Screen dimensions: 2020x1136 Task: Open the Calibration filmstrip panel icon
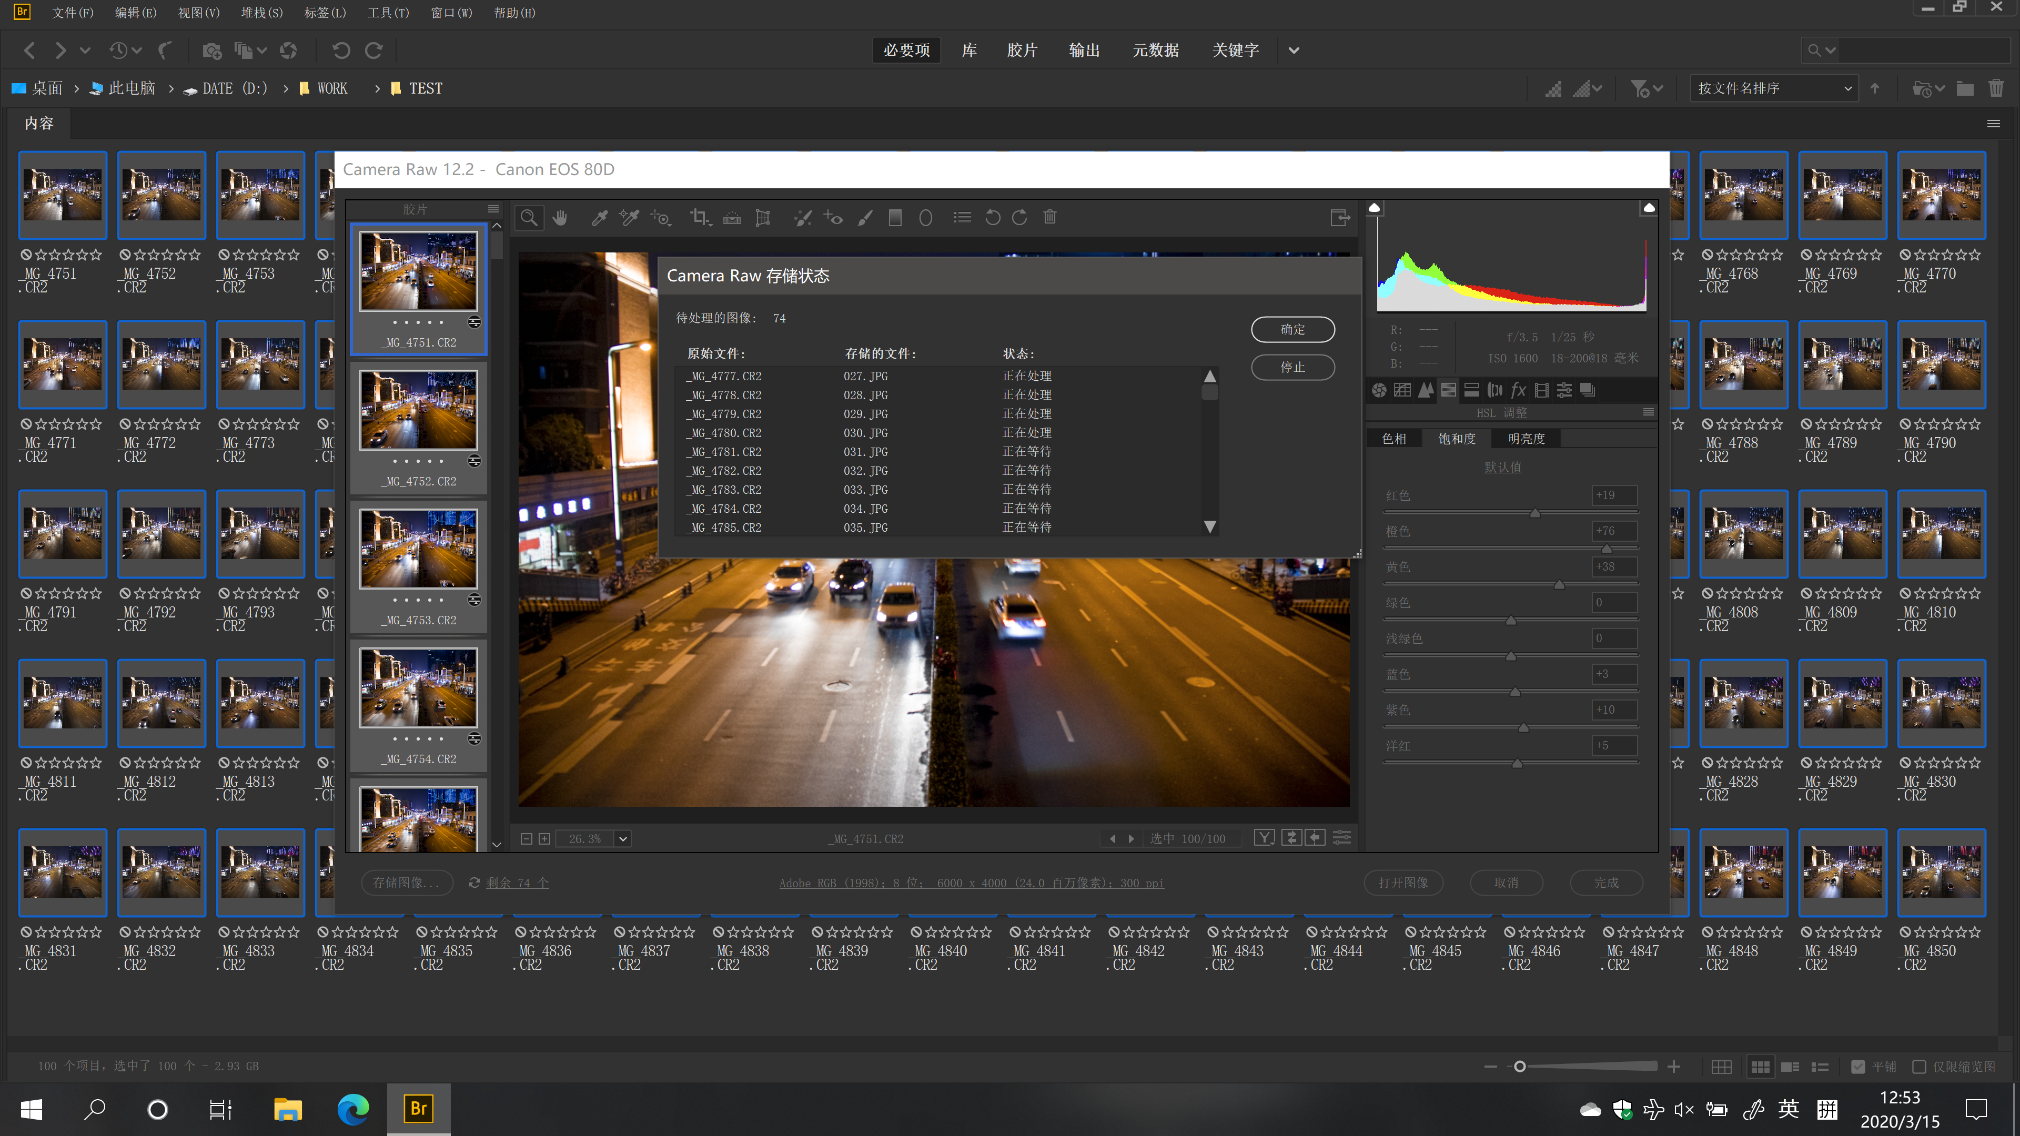pyautogui.click(x=1542, y=390)
